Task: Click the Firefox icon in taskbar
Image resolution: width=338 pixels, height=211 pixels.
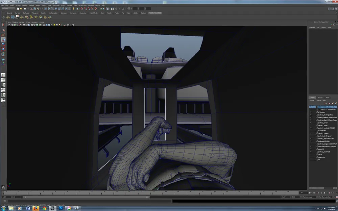Action: 36,208
